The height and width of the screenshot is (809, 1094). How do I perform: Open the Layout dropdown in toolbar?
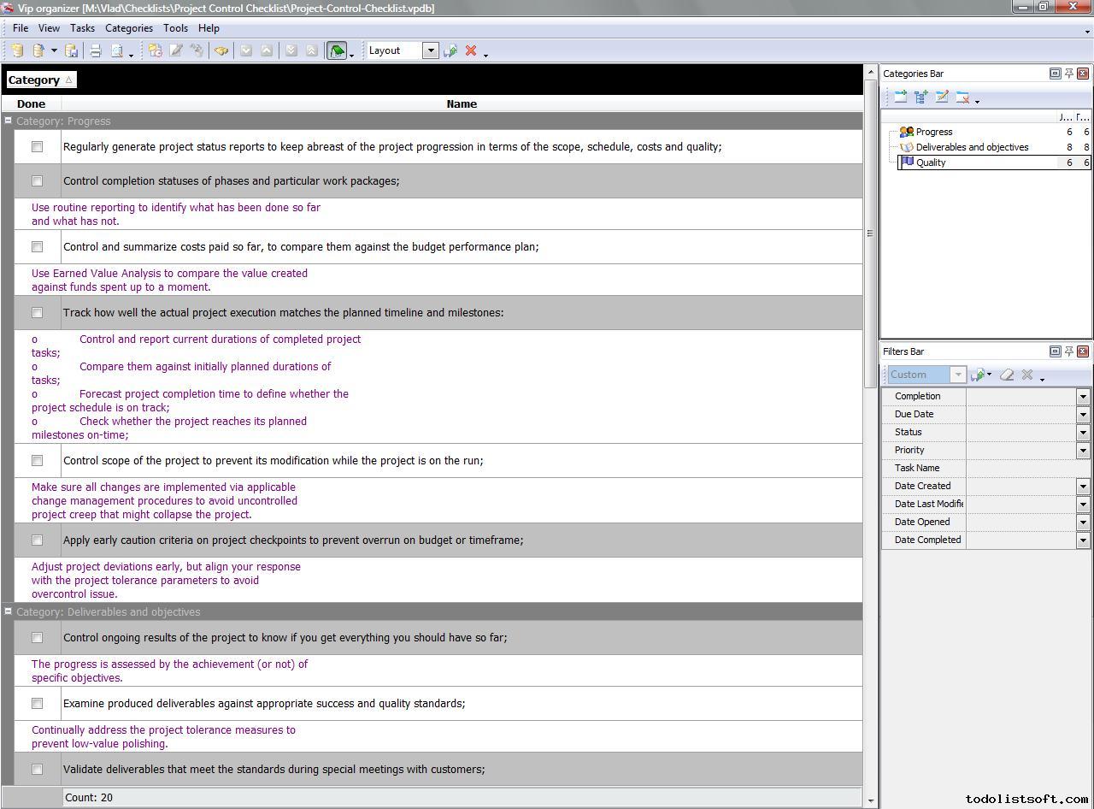tap(431, 50)
